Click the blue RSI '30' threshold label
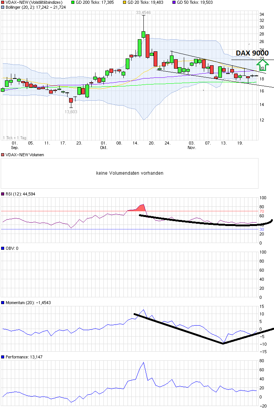 pyautogui.click(x=262, y=229)
